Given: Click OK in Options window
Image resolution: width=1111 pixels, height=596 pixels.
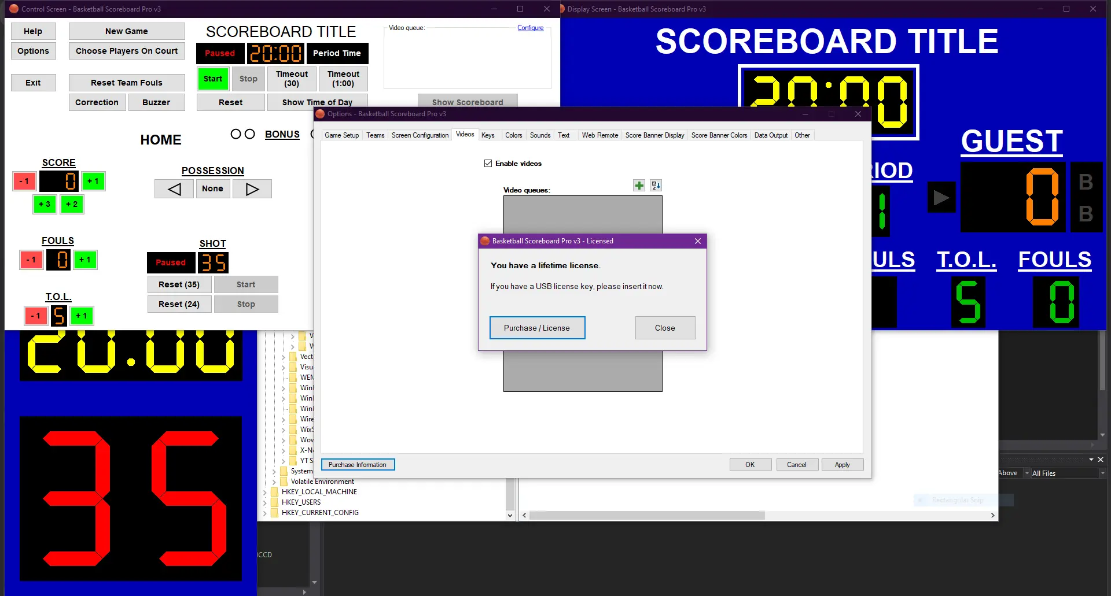Looking at the screenshot, I should (750, 465).
